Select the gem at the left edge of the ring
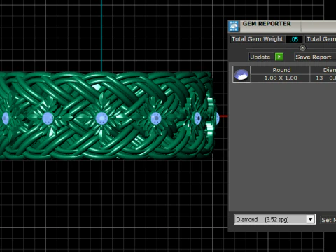Image resolution: width=336 pixels, height=252 pixels. click(x=5, y=118)
